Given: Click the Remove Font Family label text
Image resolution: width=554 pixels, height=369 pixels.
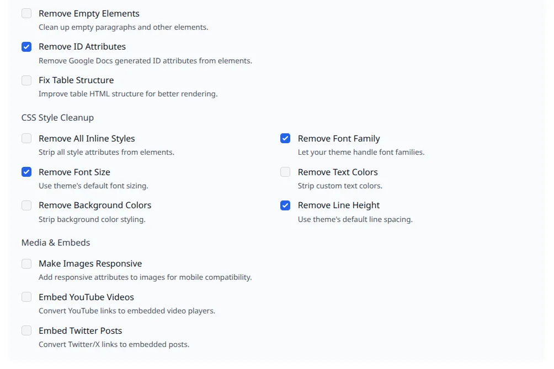Looking at the screenshot, I should pos(339,138).
